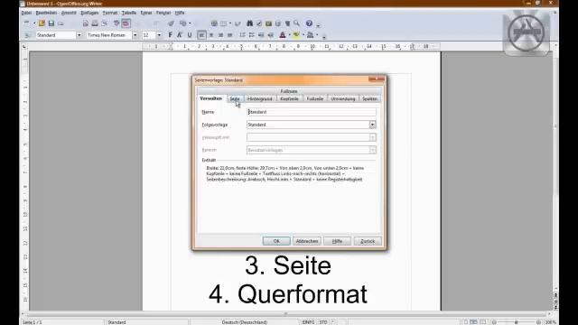Set paragraph alignment to centered
This screenshot has height=325, width=578.
coord(211,35)
